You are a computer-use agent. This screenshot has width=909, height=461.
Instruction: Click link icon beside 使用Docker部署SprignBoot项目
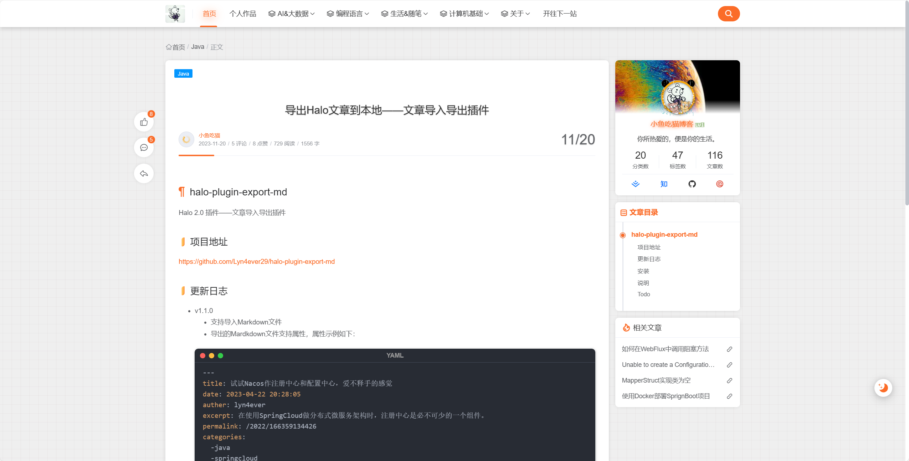(x=729, y=396)
